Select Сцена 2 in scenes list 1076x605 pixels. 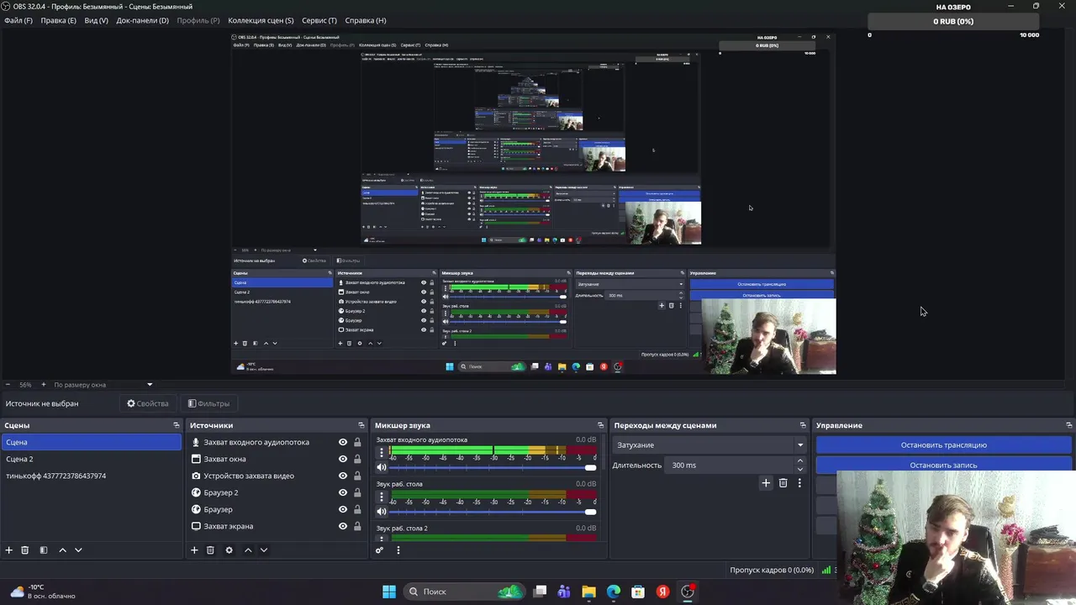[91, 459]
